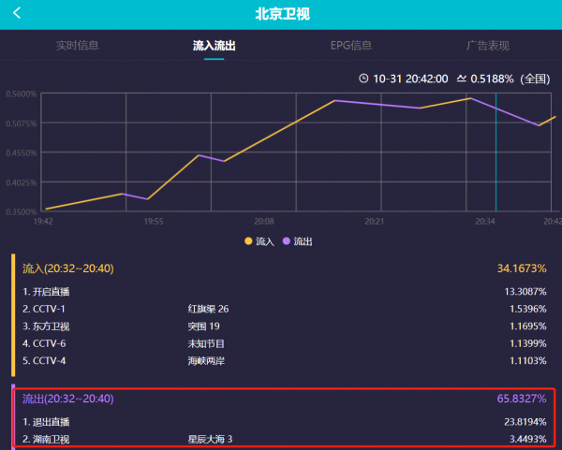This screenshot has width=562, height=450.
Task: Click the value 13.3087%
Action: pos(525,292)
